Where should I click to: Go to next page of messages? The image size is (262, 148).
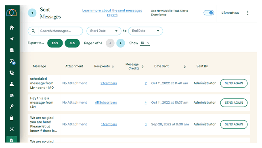click(x=120, y=43)
